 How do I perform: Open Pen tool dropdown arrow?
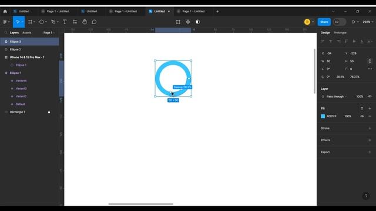tap(58, 22)
